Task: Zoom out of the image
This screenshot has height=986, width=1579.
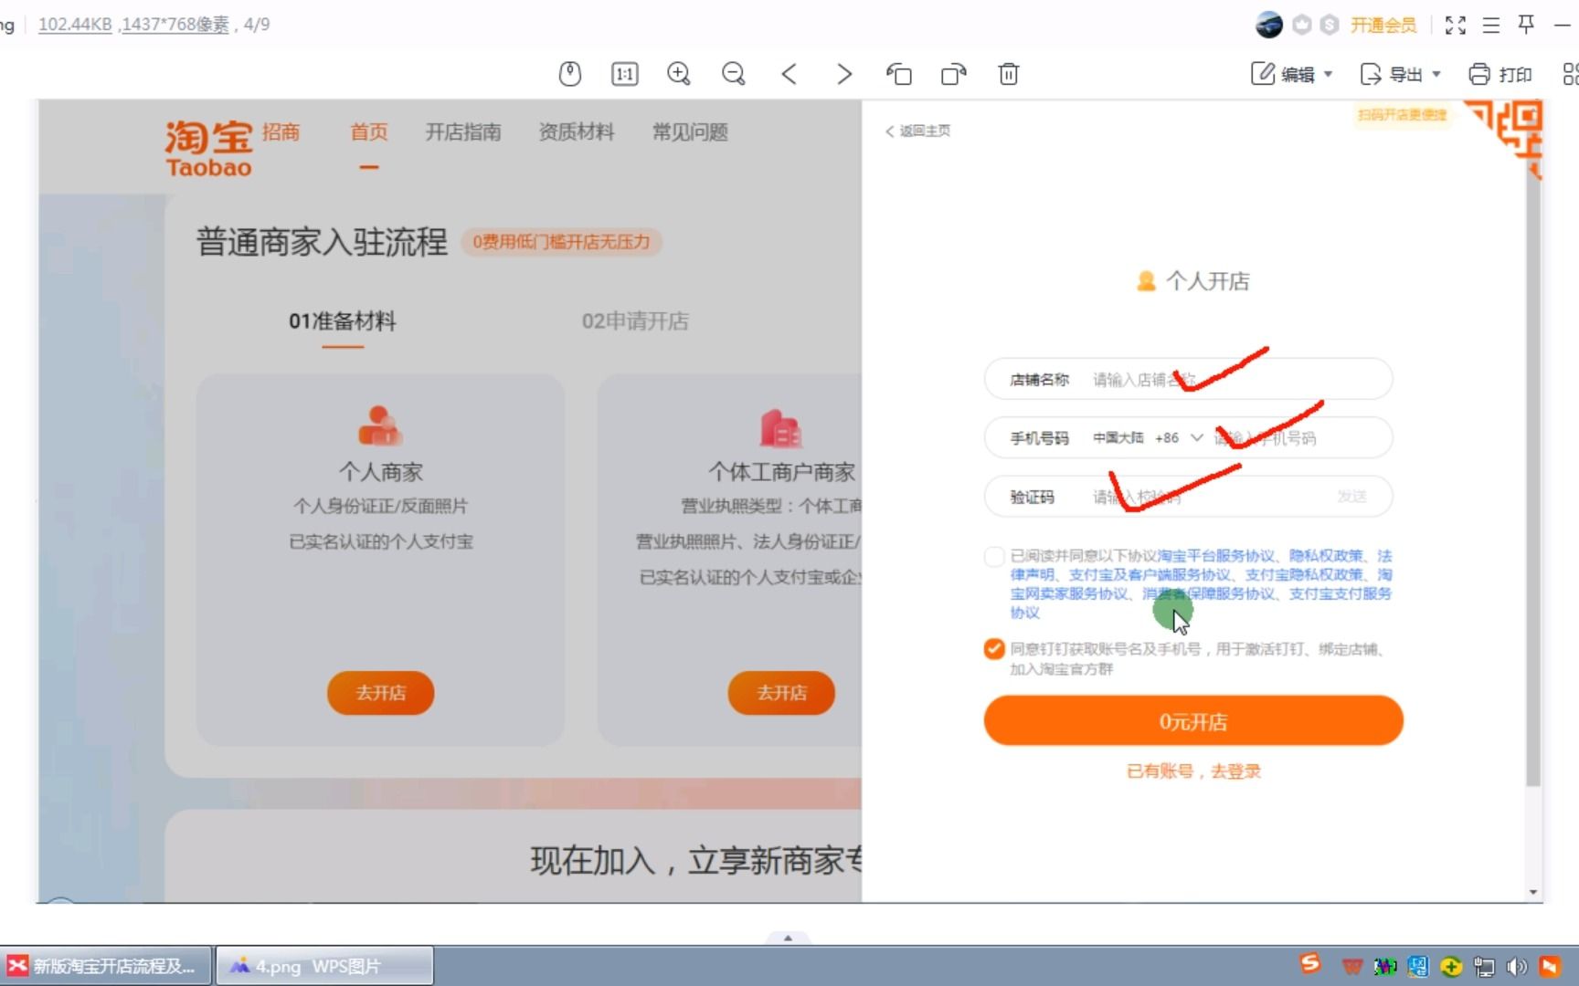Action: pos(734,74)
